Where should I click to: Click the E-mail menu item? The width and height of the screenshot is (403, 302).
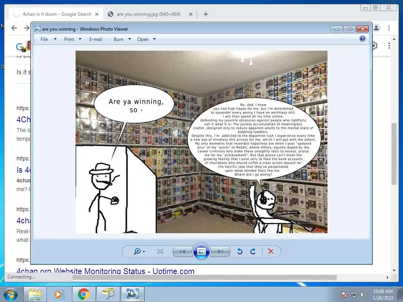pos(96,39)
